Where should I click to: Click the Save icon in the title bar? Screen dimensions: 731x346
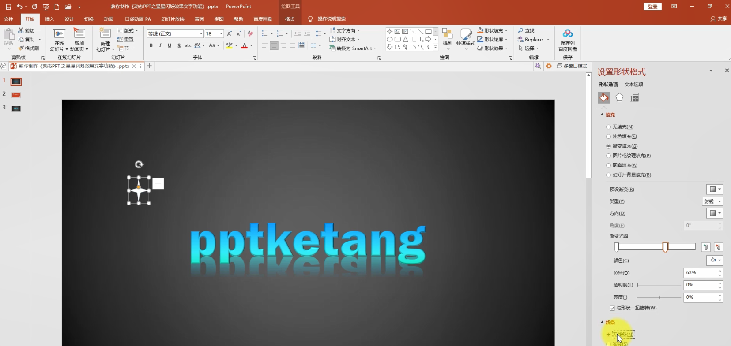click(8, 7)
